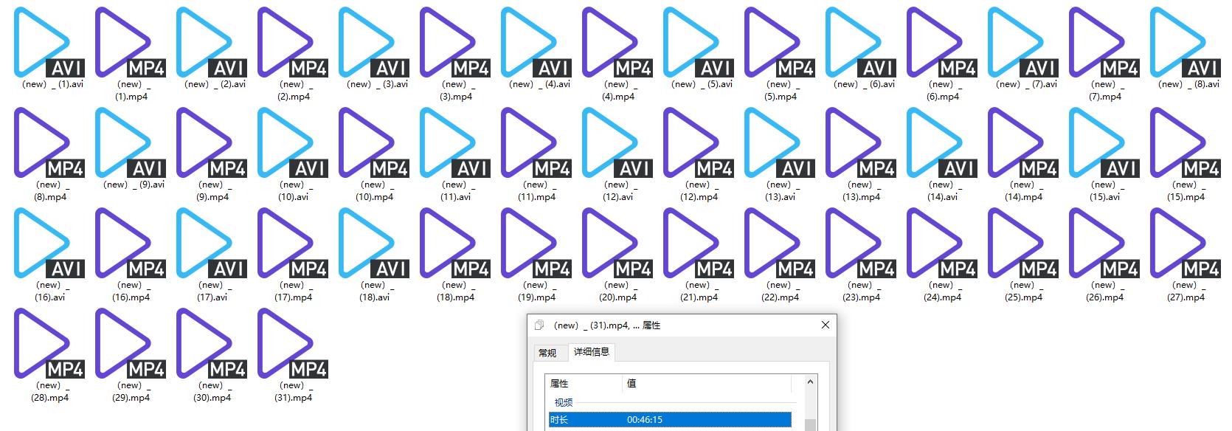
Task: Click the (new) _(20).mp4 file name
Action: click(617, 292)
